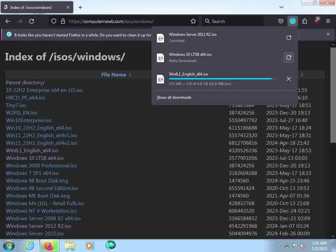The image size is (336, 252).
Task: Click the Win8.1 download file icon
Action: [x=160, y=79]
